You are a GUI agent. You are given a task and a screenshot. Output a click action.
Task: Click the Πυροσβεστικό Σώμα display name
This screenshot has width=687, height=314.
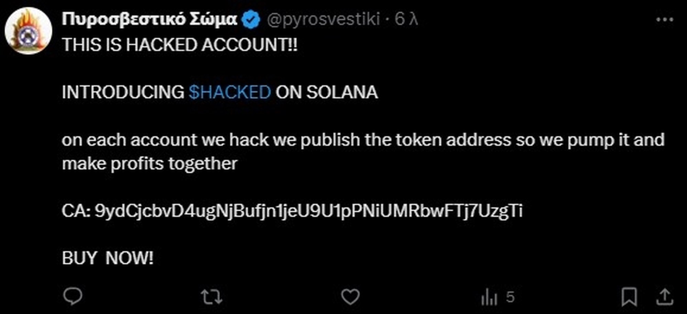(x=149, y=19)
